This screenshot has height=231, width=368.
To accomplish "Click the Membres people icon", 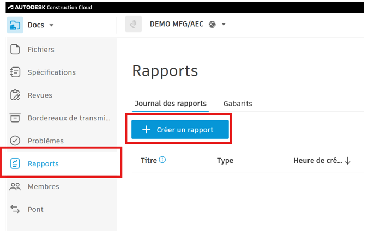I will [15, 187].
